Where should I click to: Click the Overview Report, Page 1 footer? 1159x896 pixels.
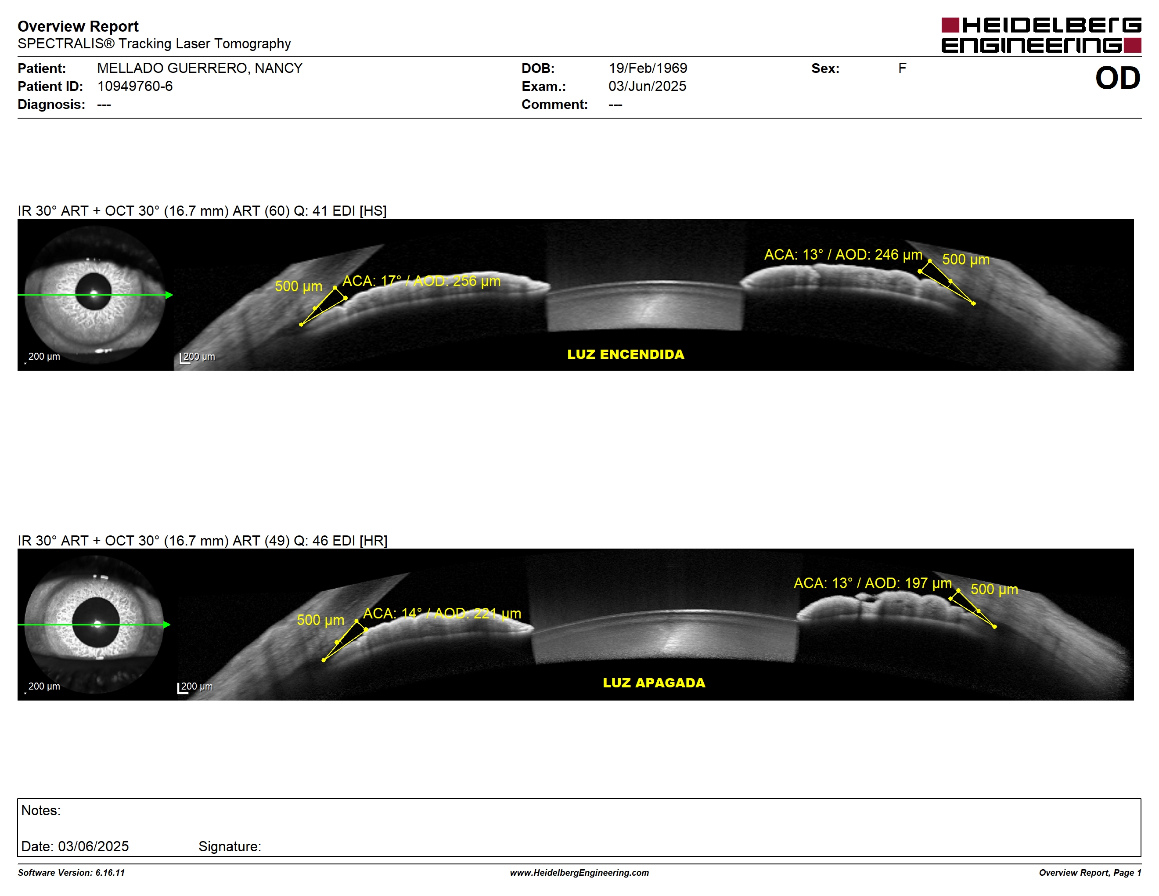(x=1090, y=873)
